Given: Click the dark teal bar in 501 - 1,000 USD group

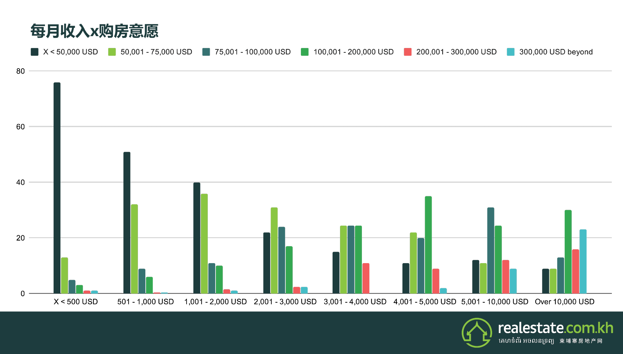Looking at the screenshot, I should click(x=127, y=223).
